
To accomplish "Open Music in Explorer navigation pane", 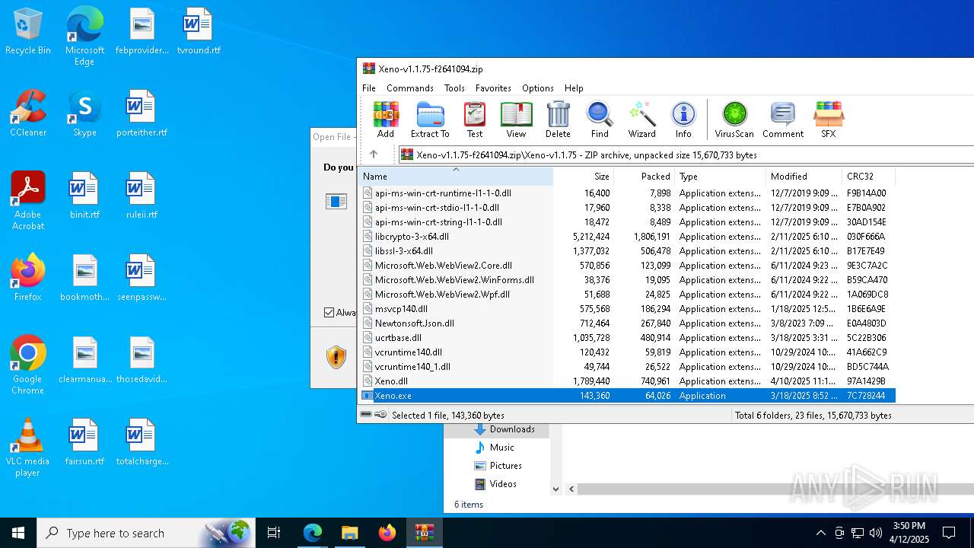I will tap(494, 448).
